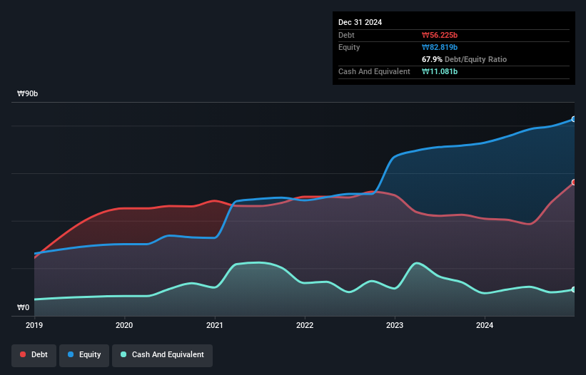Click the tooltip's Equity row label

point(349,47)
